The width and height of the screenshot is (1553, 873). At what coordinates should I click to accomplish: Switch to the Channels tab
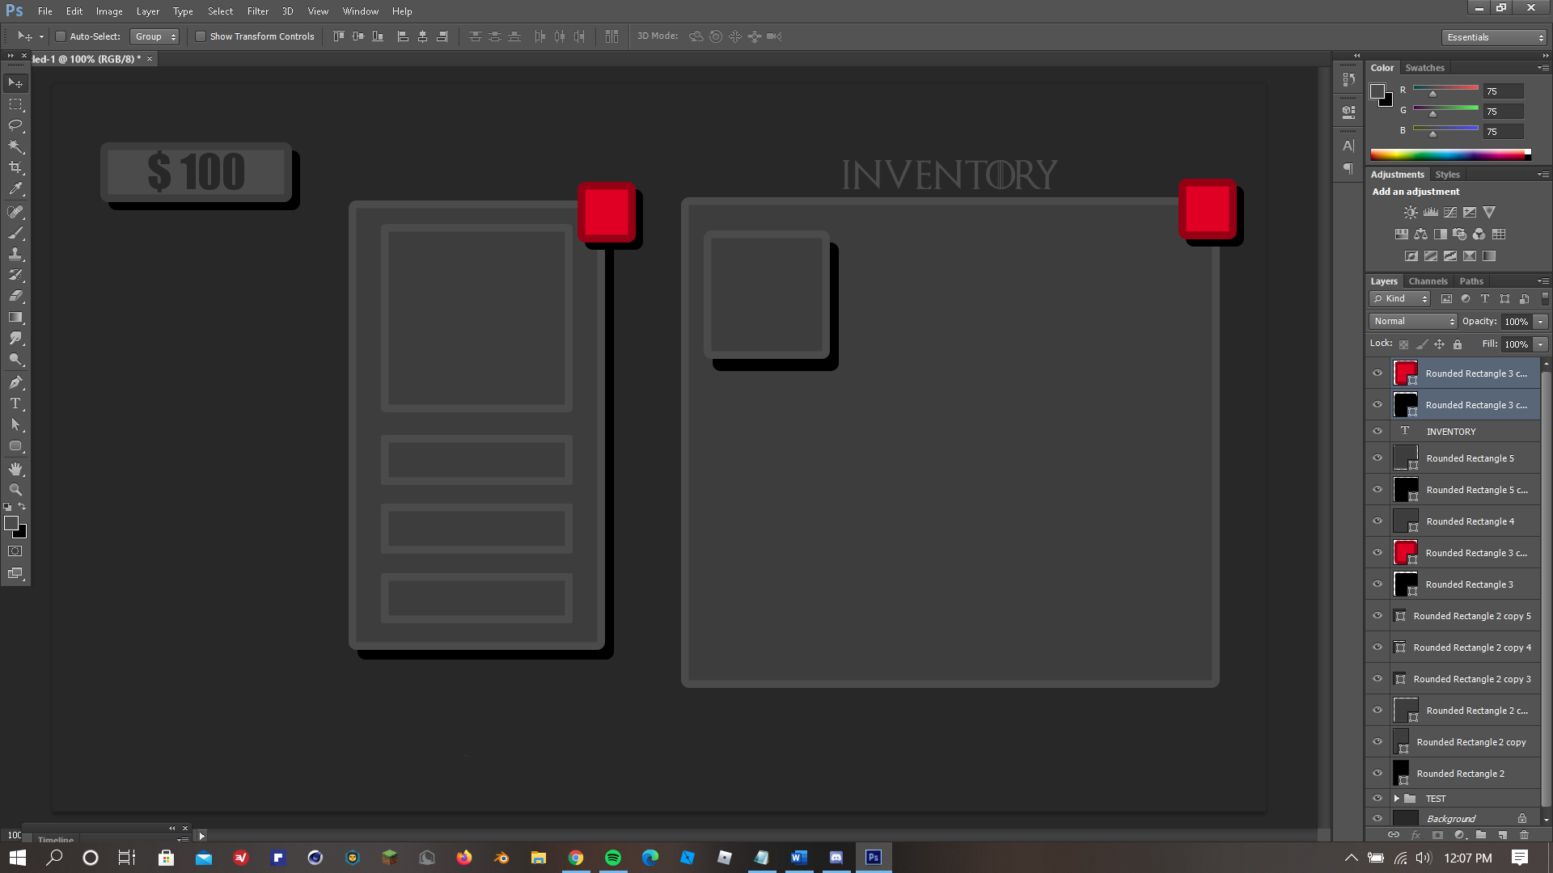click(1428, 281)
